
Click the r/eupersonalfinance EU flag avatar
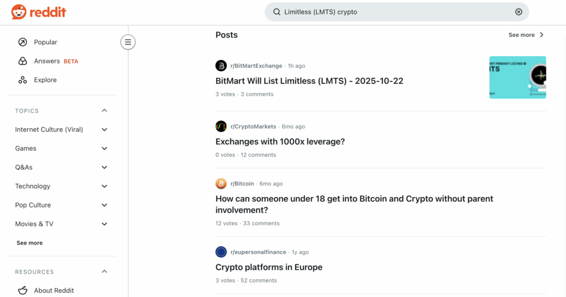pyautogui.click(x=221, y=252)
